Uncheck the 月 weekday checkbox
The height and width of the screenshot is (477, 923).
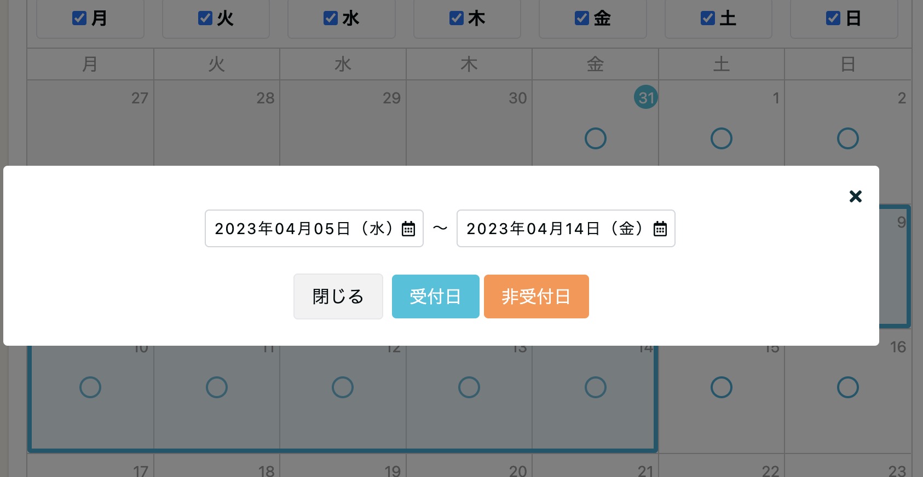click(79, 18)
